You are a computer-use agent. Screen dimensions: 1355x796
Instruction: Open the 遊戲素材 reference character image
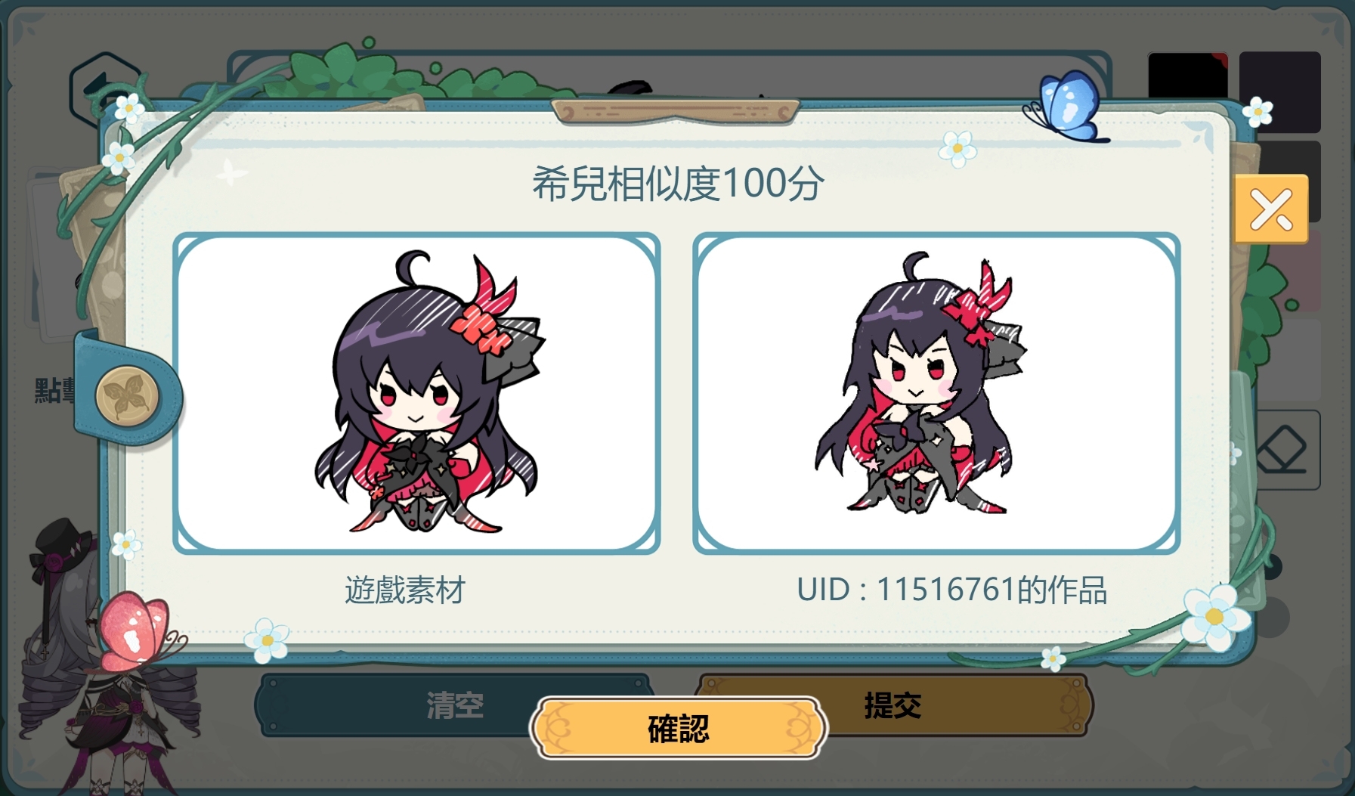[x=416, y=393]
